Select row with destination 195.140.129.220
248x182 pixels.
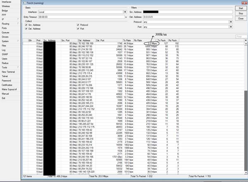pos(134,172)
